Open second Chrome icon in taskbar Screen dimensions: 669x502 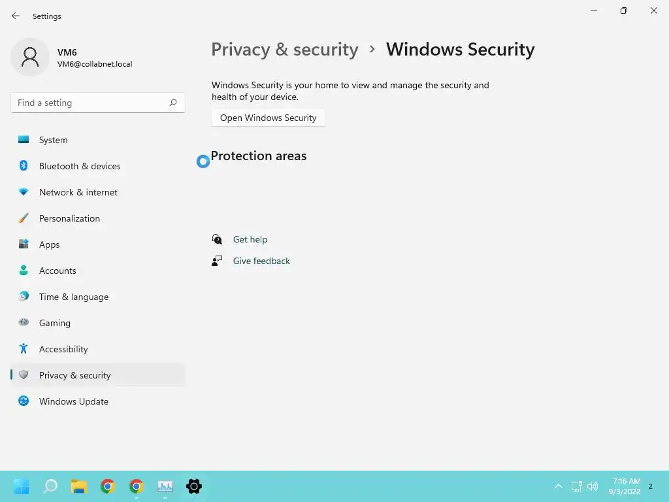click(x=136, y=486)
